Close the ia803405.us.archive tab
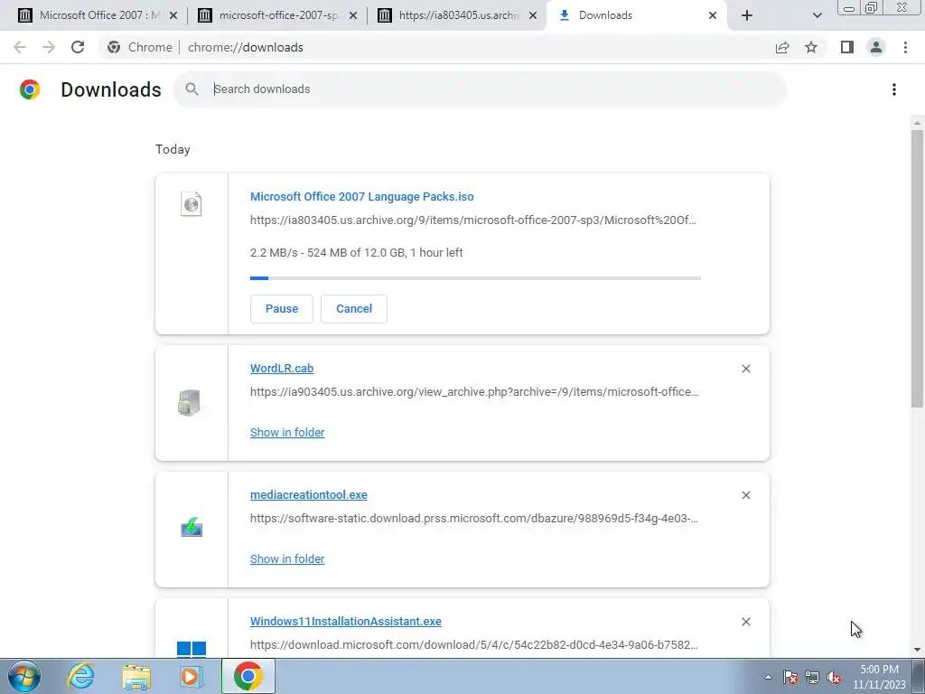 point(533,16)
